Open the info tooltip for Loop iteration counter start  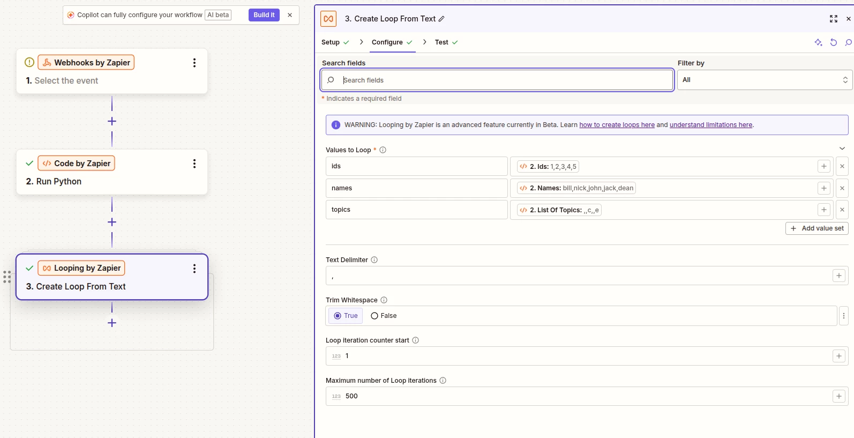pyautogui.click(x=416, y=340)
